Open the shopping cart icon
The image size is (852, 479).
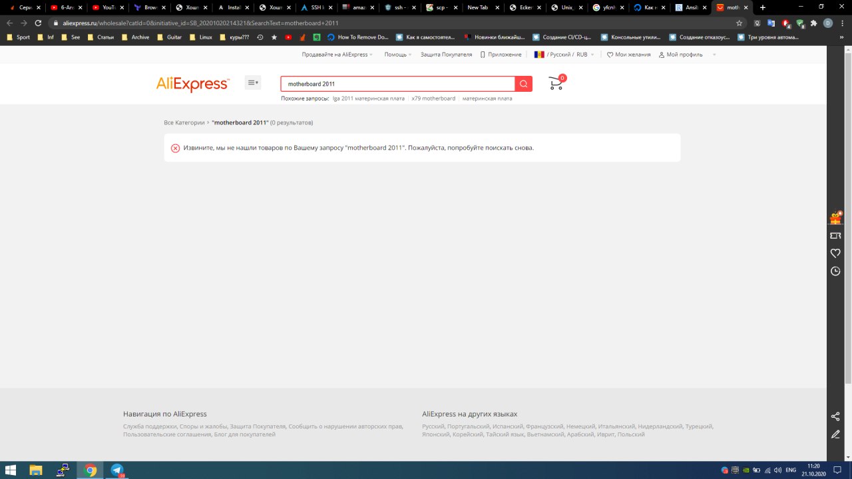tap(556, 83)
